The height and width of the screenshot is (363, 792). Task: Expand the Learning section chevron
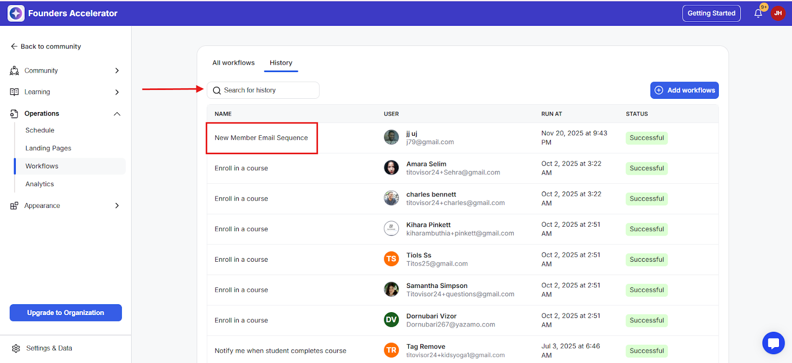click(117, 92)
